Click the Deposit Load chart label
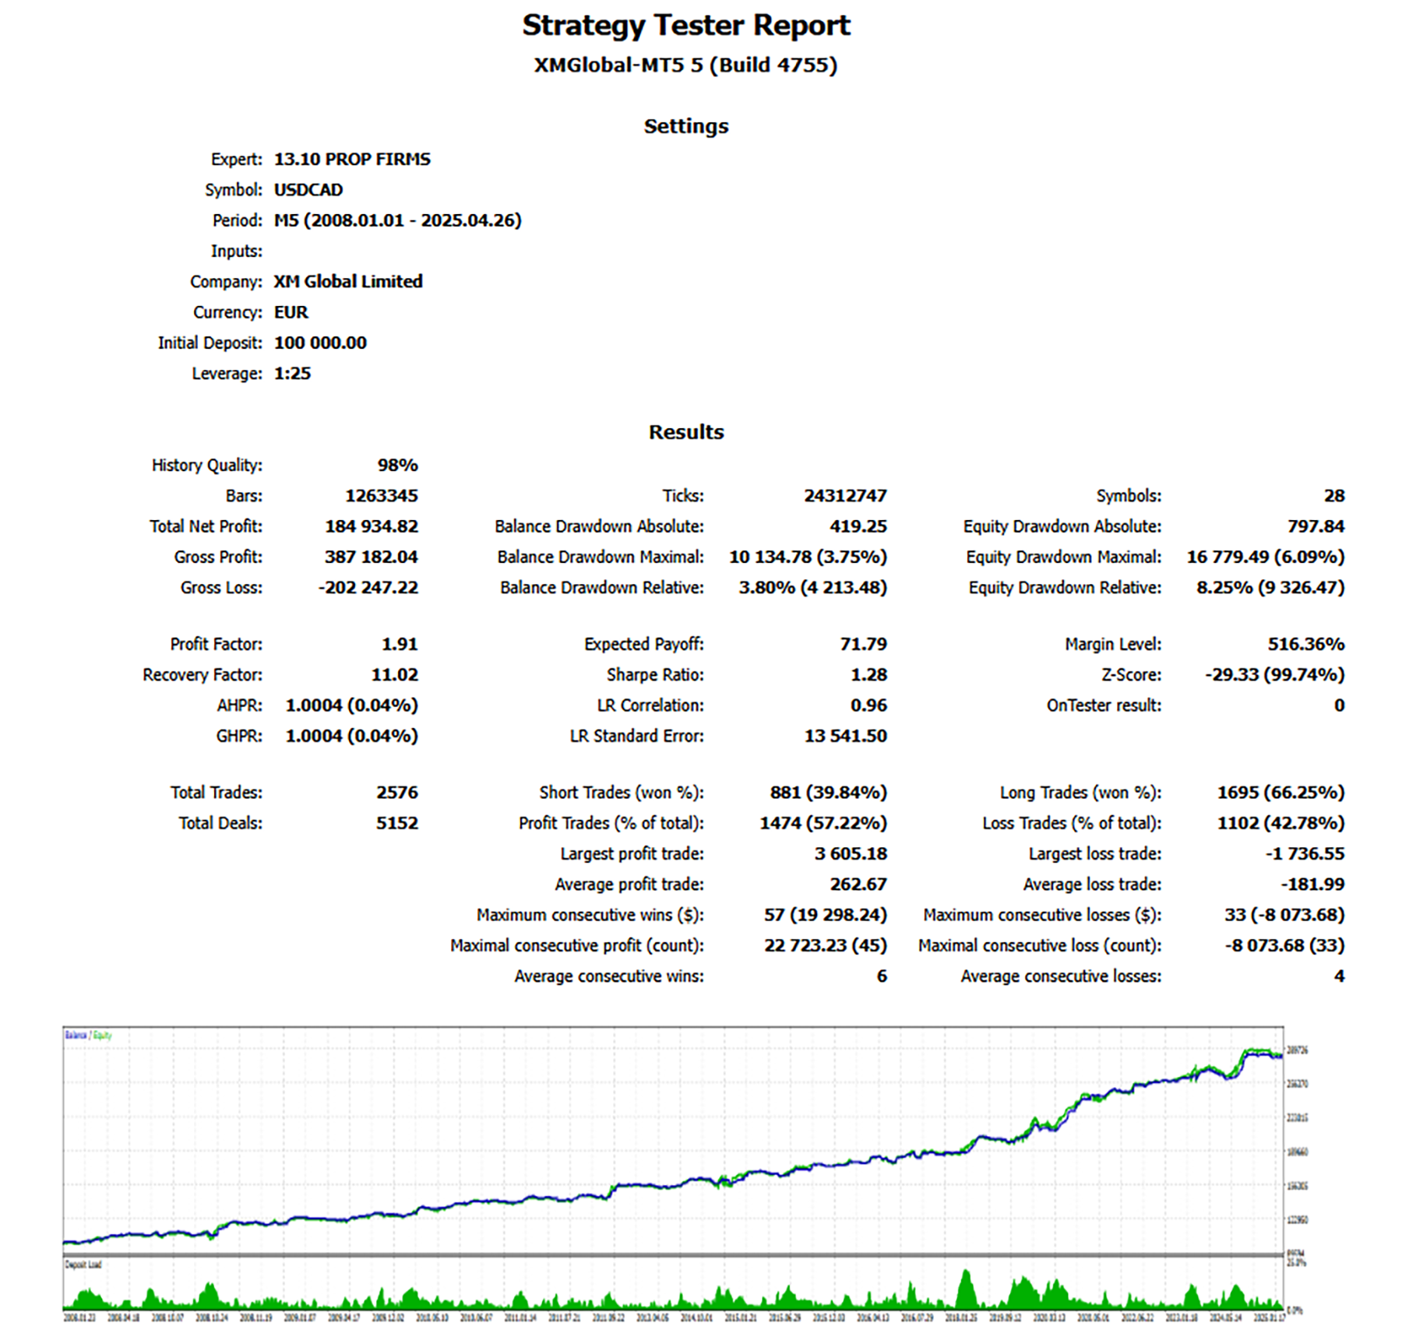Viewport: 1402px width, 1340px height. 83,1264
